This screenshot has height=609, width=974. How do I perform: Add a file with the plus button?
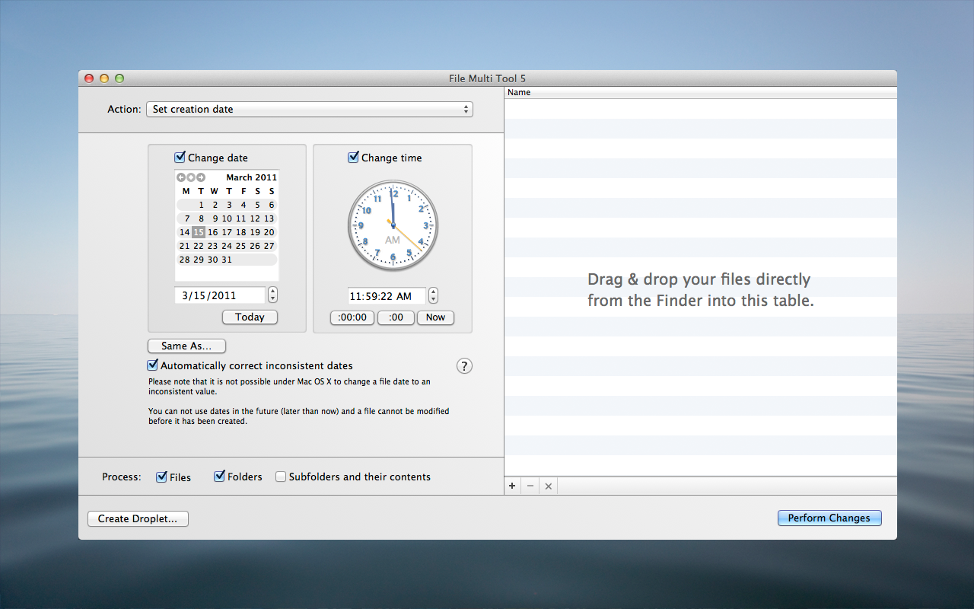pos(512,486)
